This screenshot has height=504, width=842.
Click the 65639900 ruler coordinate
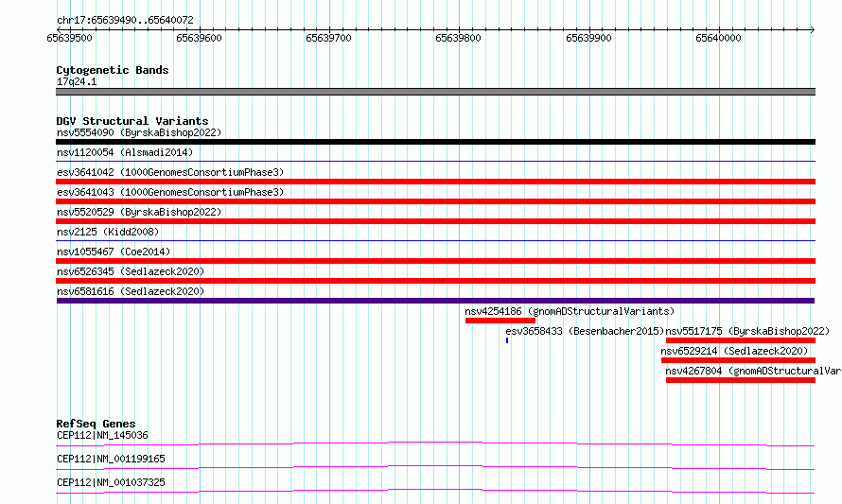(589, 38)
